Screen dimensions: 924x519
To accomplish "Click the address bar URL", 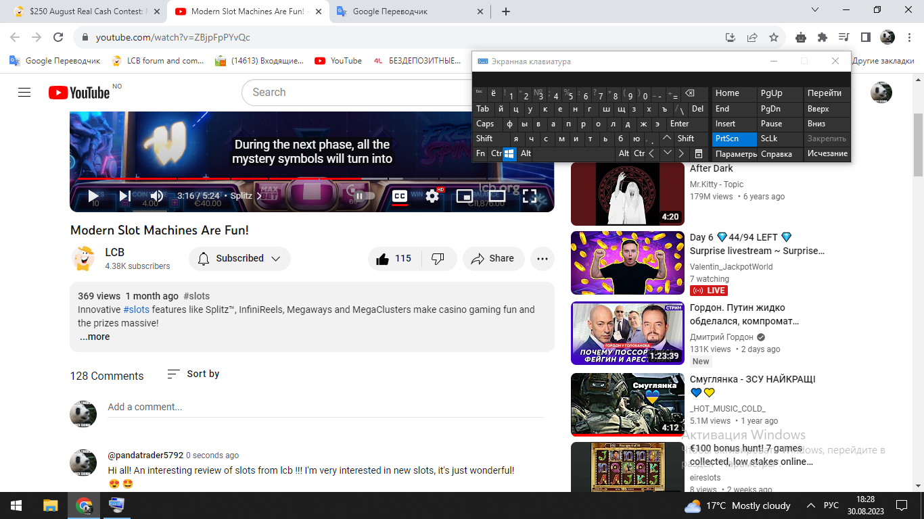I will pyautogui.click(x=173, y=37).
